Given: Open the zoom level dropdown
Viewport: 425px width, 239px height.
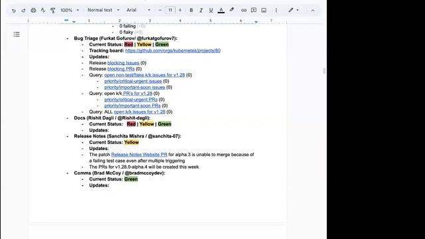Looking at the screenshot, I should 70,11.
